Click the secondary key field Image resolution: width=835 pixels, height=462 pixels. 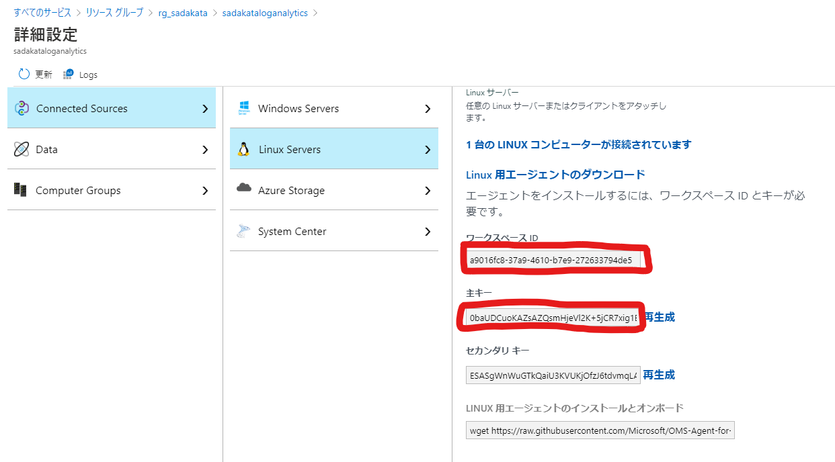553,375
